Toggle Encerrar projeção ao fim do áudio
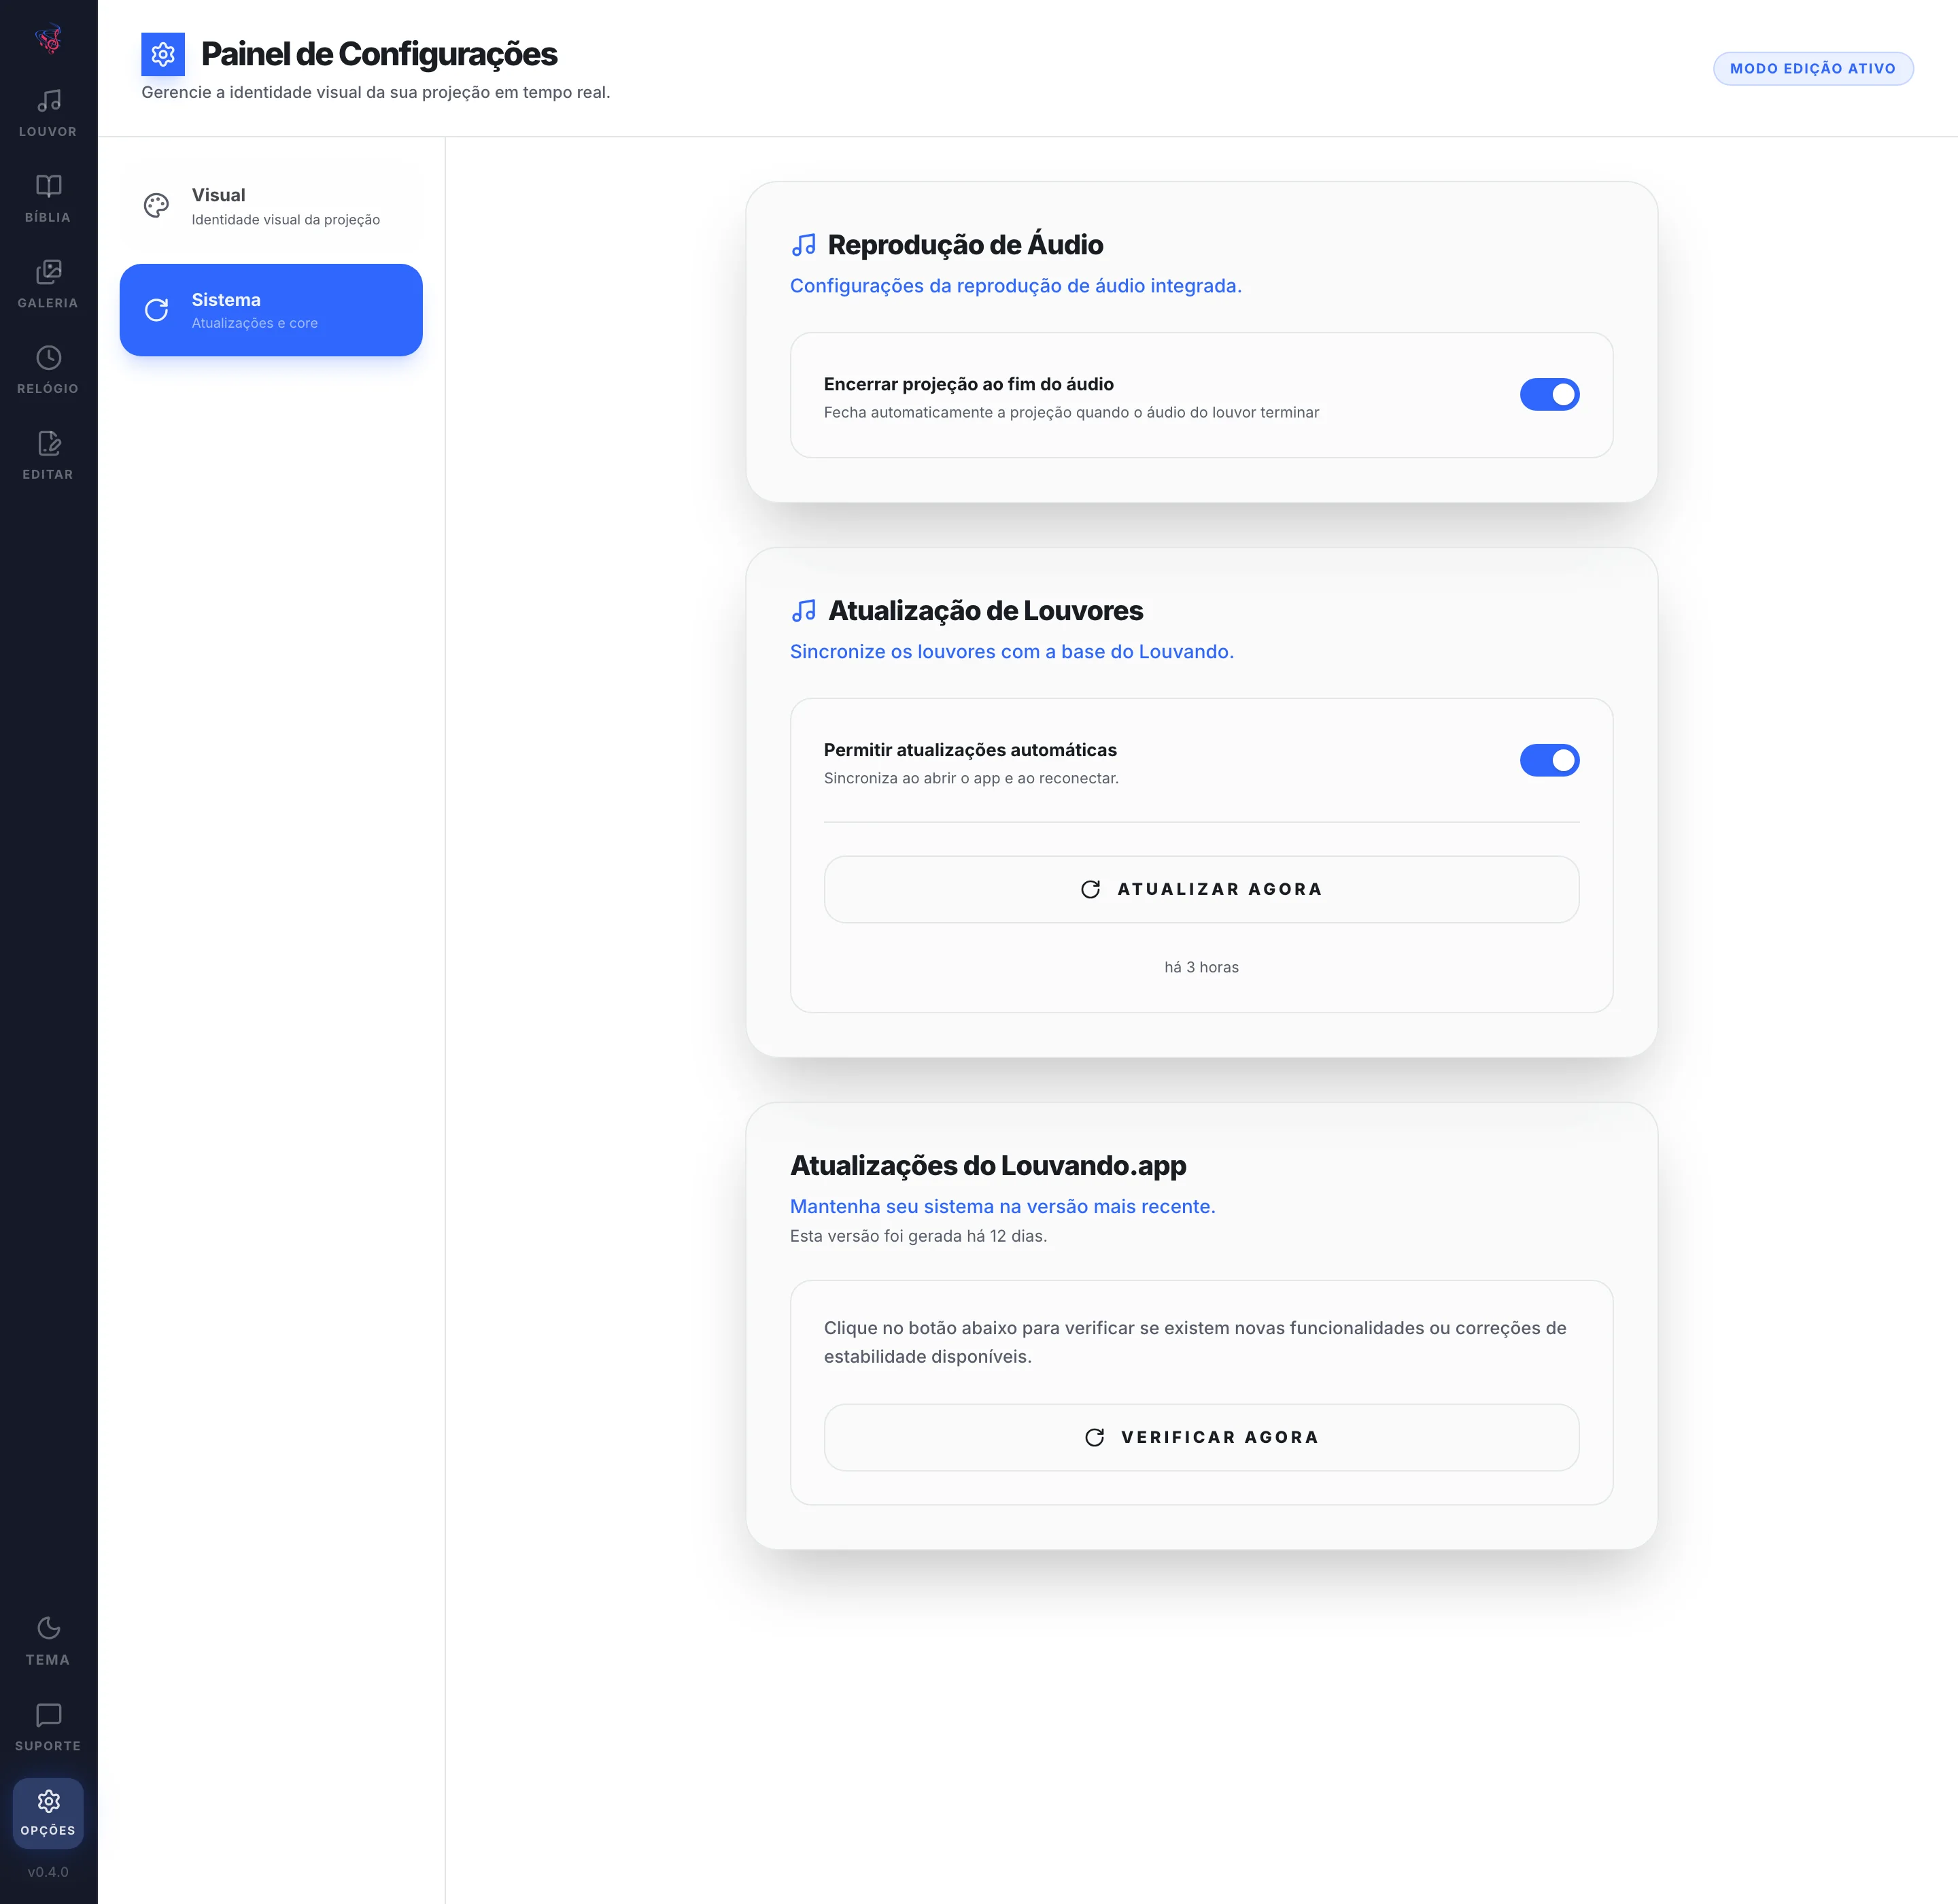This screenshot has width=1958, height=1904. [x=1549, y=395]
